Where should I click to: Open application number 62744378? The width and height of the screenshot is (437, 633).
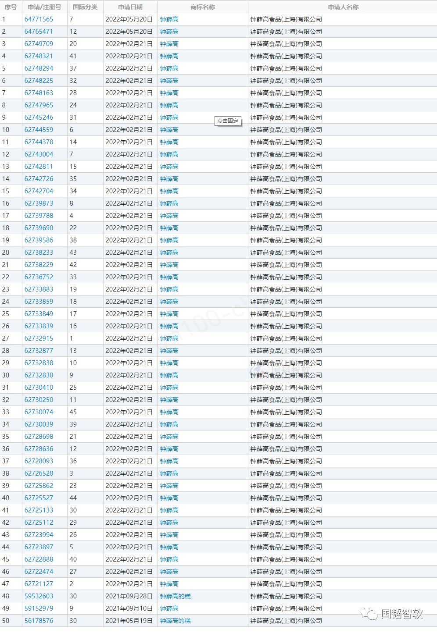(x=39, y=142)
